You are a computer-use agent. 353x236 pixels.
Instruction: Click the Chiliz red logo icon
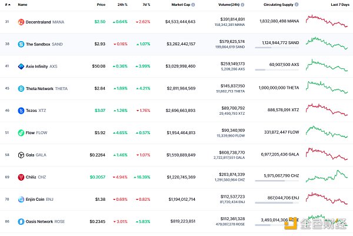[21, 177]
